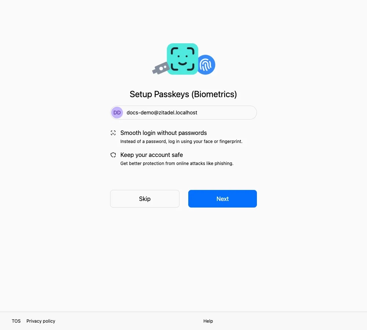
Task: Click 'Instead of a password, log in' description
Action: click(x=181, y=142)
